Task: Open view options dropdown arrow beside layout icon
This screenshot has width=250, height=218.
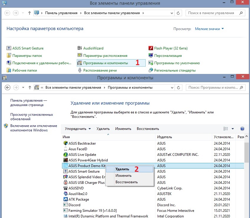Action: (x=233, y=129)
